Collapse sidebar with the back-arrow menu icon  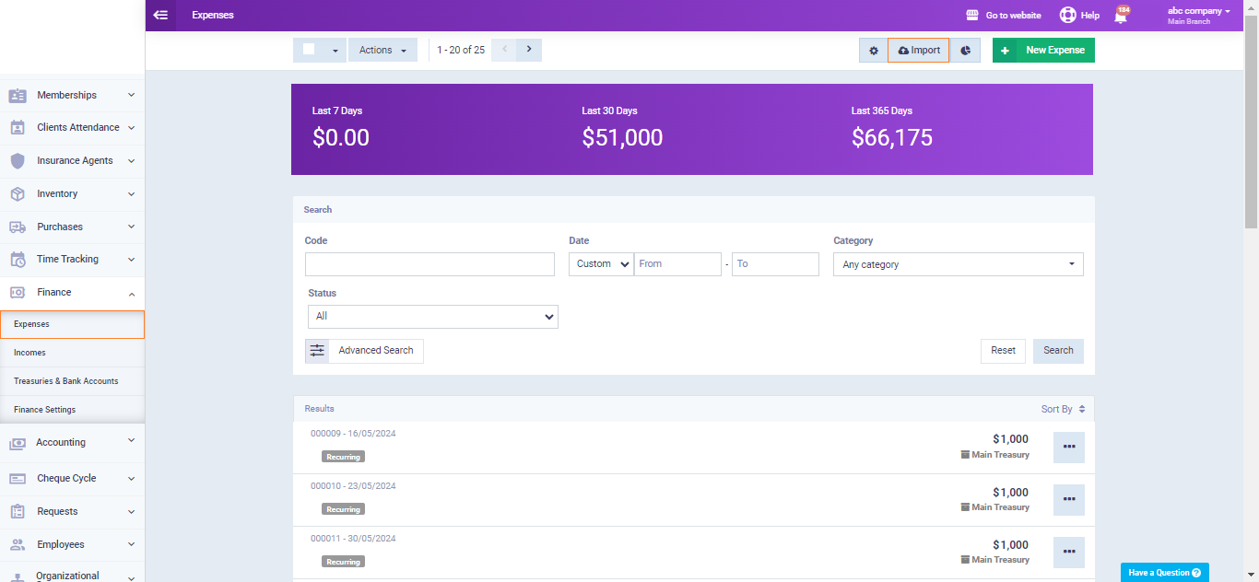160,15
